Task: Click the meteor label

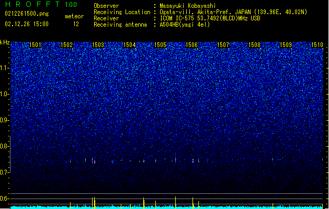Action: [74, 16]
